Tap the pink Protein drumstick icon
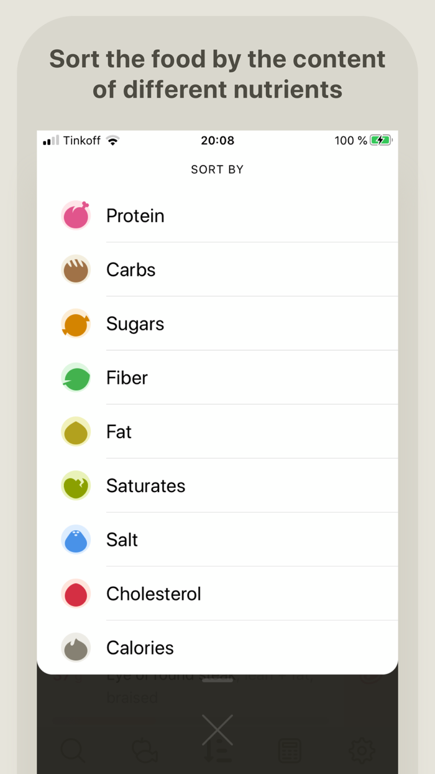Viewport: 435px width, 774px height. [x=75, y=215]
